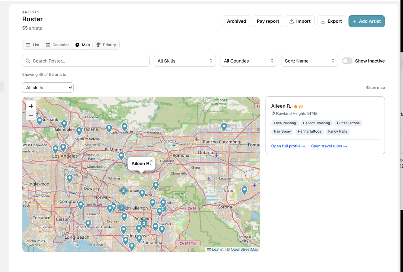This screenshot has width=403, height=272.
Task: Click the Export download icon
Action: tap(323, 21)
